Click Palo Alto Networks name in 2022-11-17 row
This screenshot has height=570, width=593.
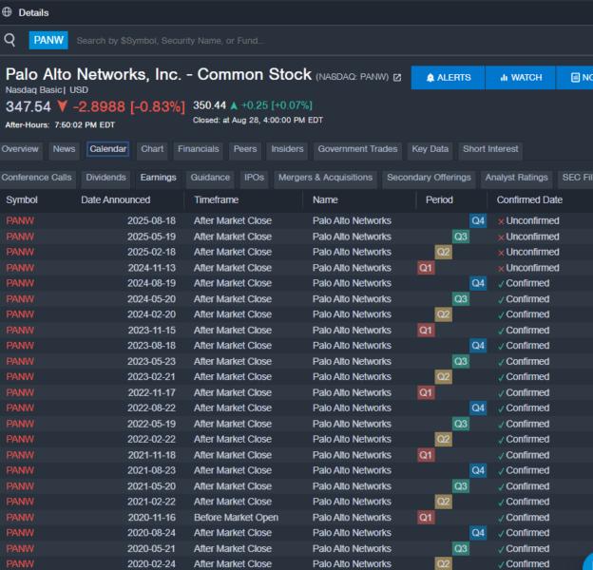click(352, 392)
